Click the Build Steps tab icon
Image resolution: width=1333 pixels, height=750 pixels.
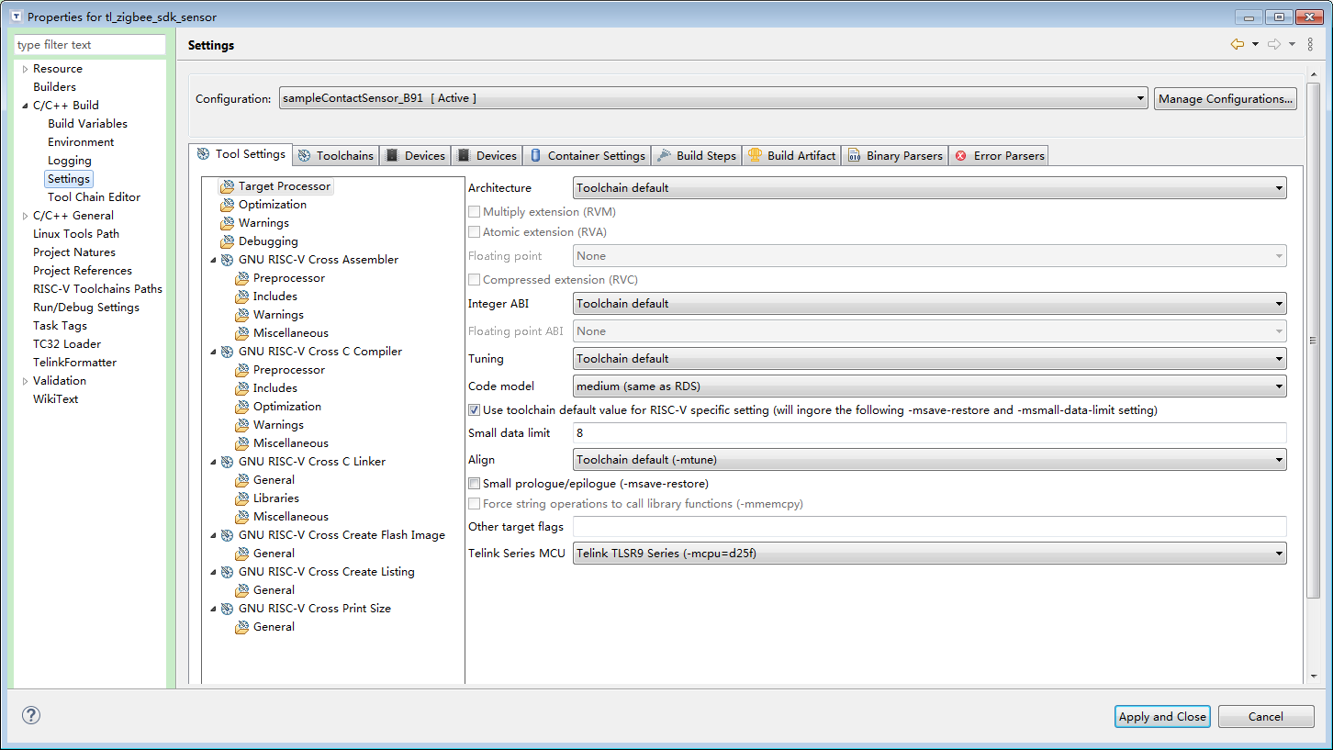pyautogui.click(x=665, y=155)
